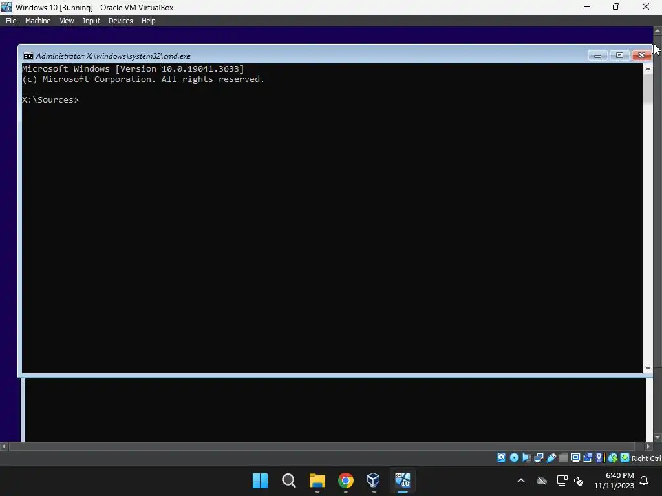Click the VirtualBox window title bar icon
662x496 pixels.
[x=6, y=7]
